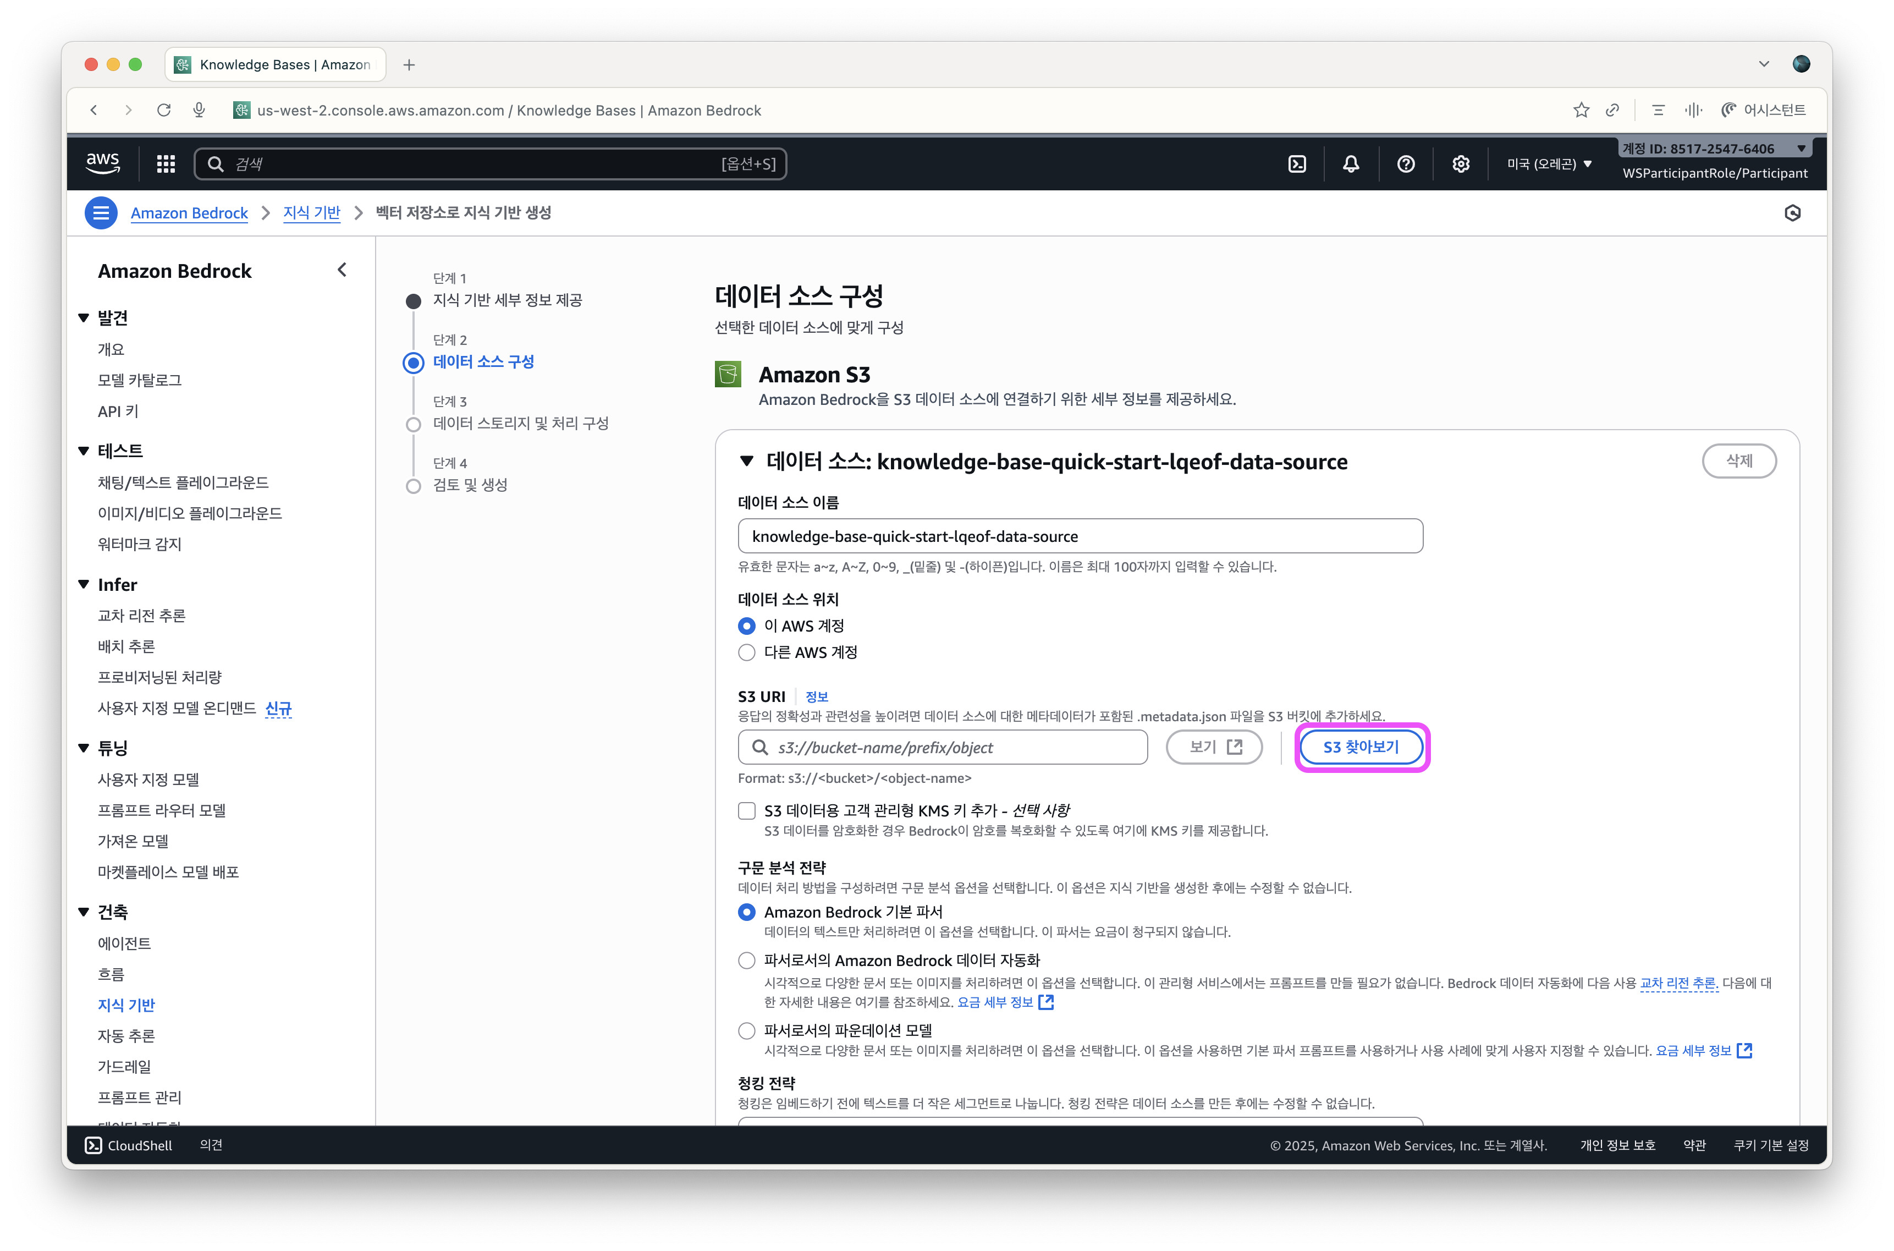Screen dimensions: 1894x1251
Task: Open the AWS services grid menu
Action: 166,163
